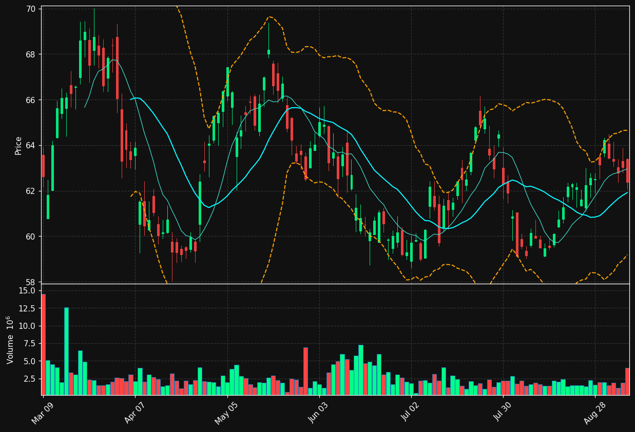This screenshot has width=635, height=432.
Task: Click the 'Aug 28' date axis label
Action: (594, 414)
